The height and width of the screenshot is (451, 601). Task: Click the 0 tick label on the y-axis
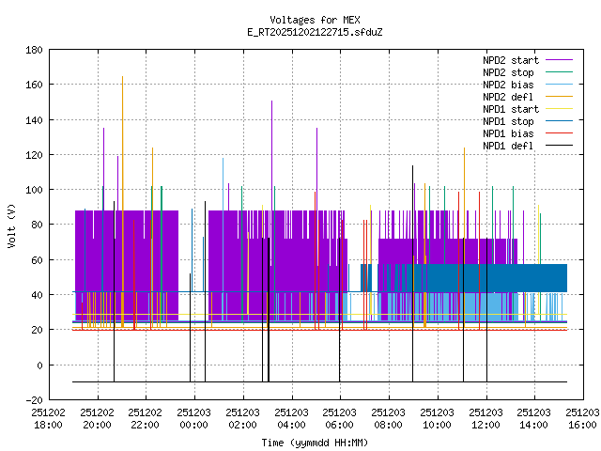pos(38,365)
